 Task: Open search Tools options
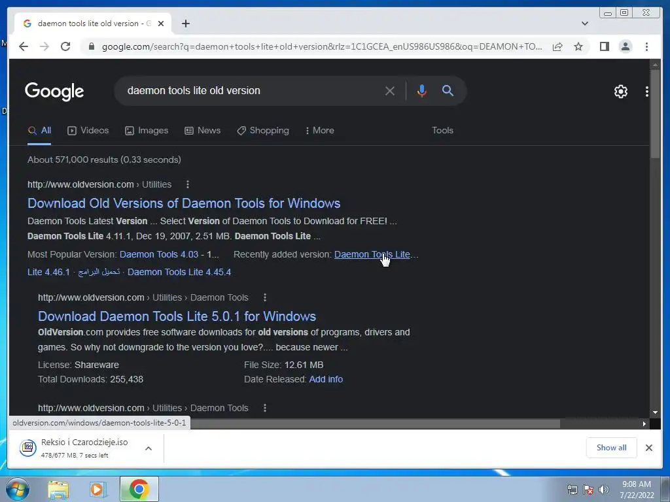click(442, 131)
